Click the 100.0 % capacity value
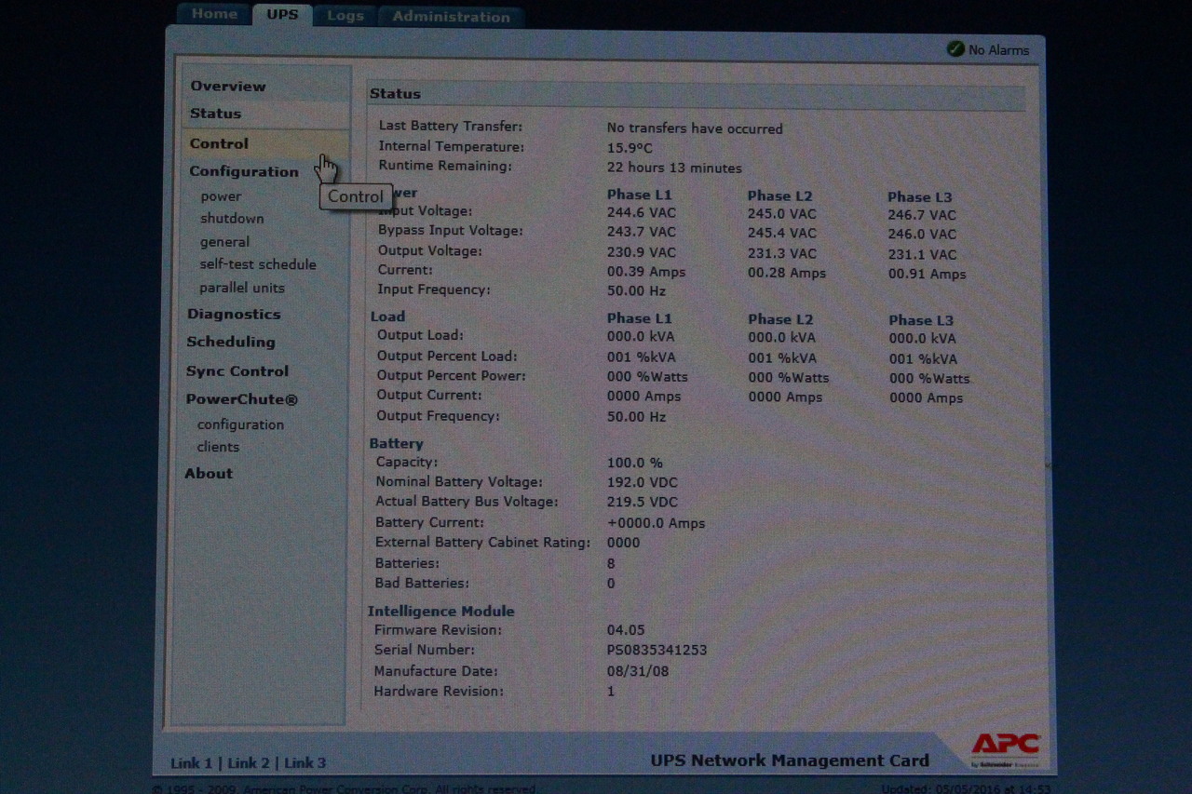This screenshot has height=794, width=1192. [x=635, y=463]
